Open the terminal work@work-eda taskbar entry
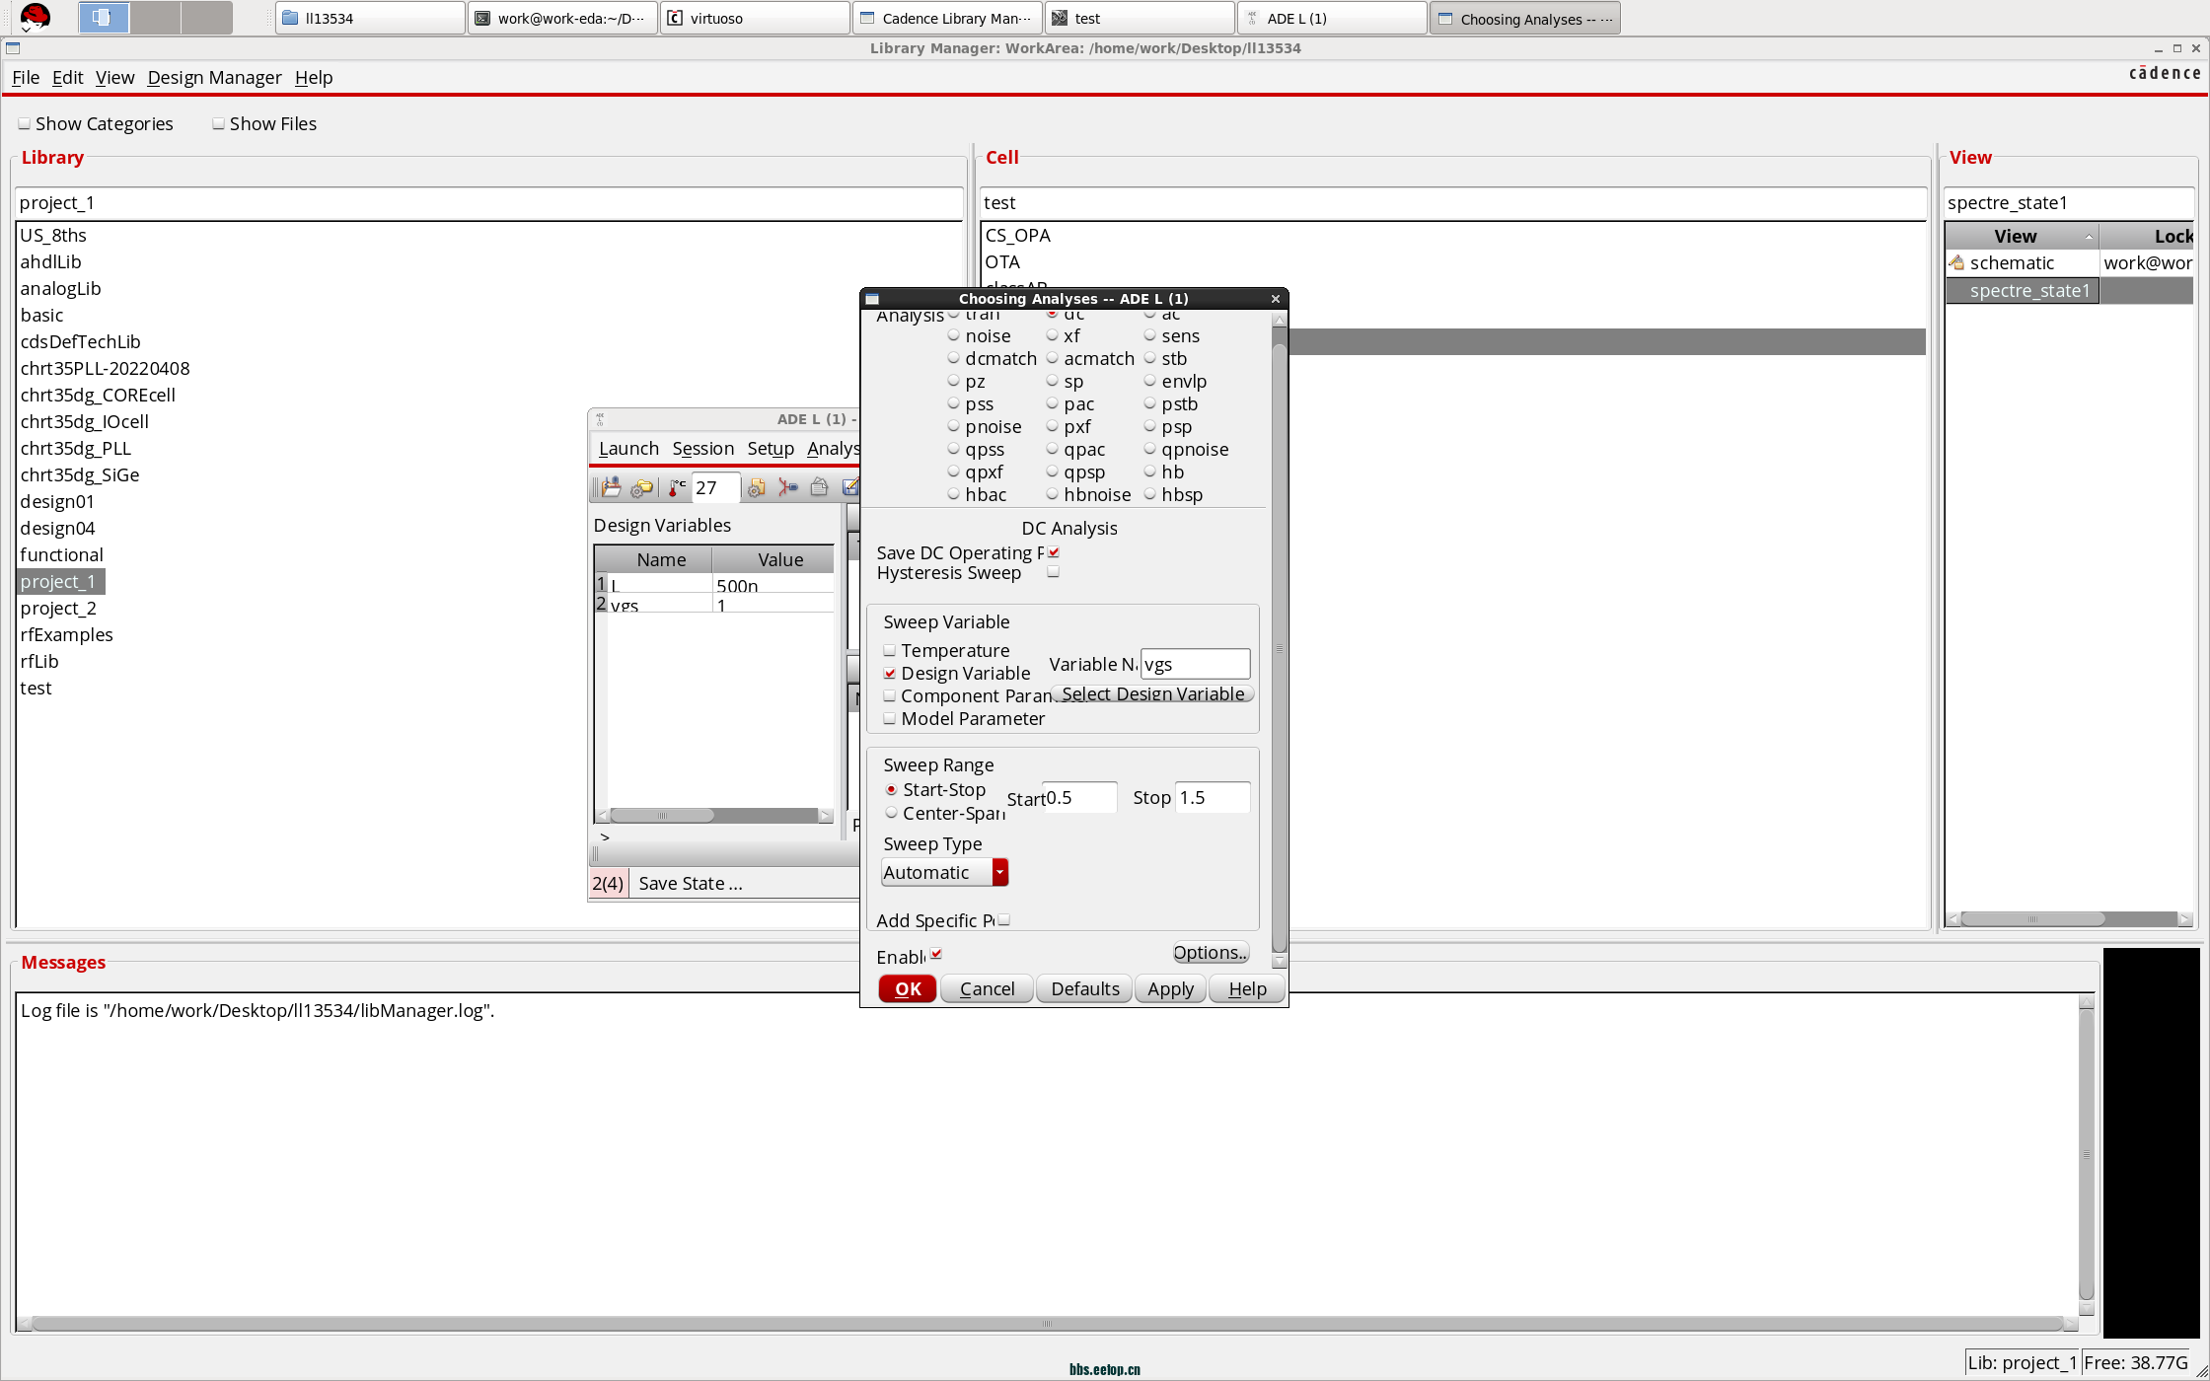The height and width of the screenshot is (1381, 2210). click(562, 18)
